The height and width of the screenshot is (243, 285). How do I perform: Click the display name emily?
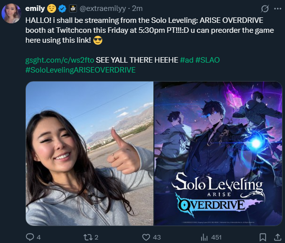pos(35,8)
